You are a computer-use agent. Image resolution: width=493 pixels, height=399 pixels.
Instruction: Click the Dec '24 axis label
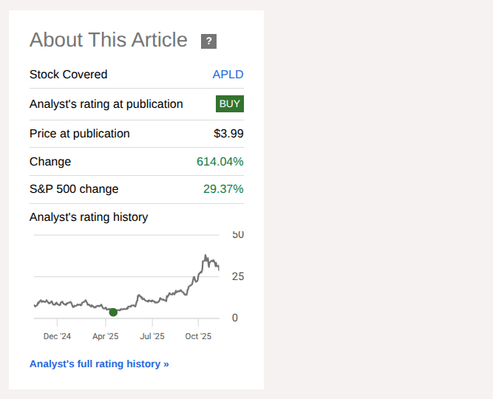tap(58, 336)
